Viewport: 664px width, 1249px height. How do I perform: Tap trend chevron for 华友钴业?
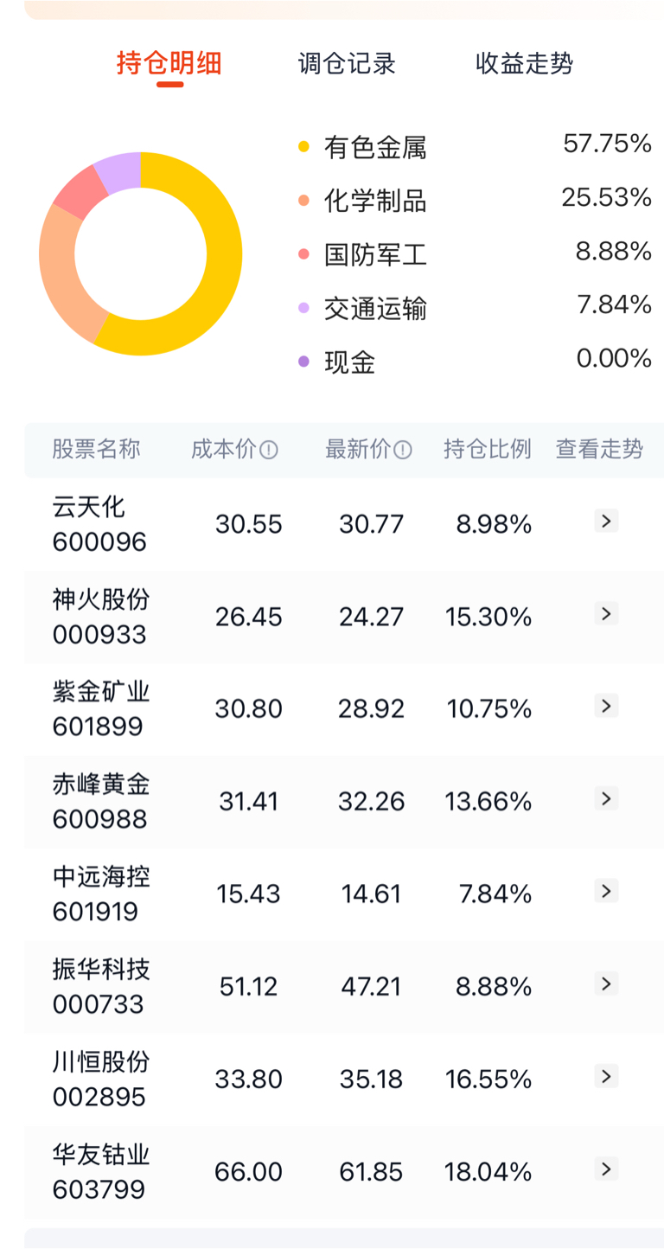[606, 1169]
